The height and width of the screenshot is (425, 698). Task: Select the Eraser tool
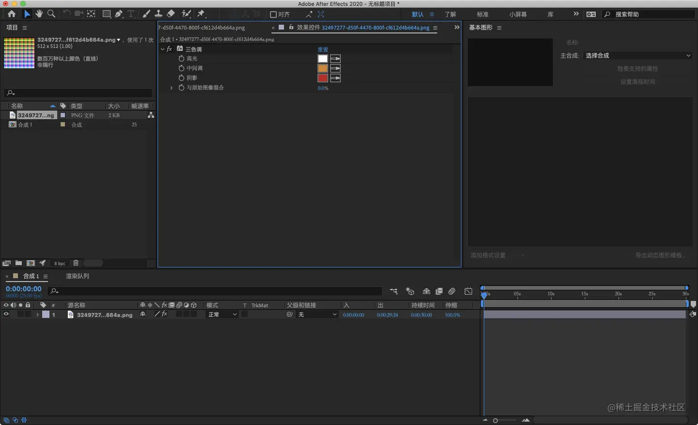(171, 14)
